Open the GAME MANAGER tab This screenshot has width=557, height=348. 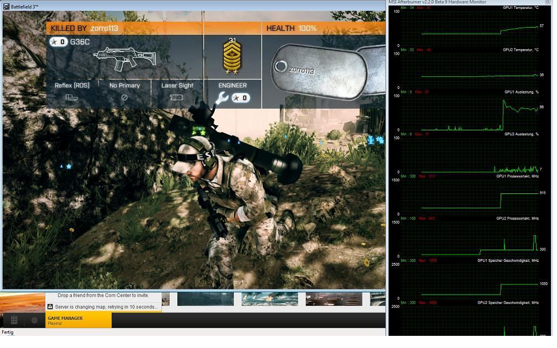(x=78, y=320)
